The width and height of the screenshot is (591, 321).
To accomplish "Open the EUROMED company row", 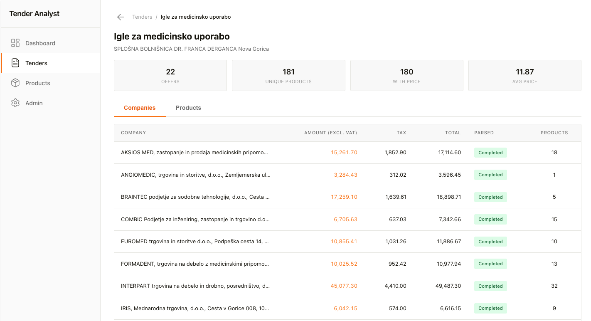I will pyautogui.click(x=347, y=242).
